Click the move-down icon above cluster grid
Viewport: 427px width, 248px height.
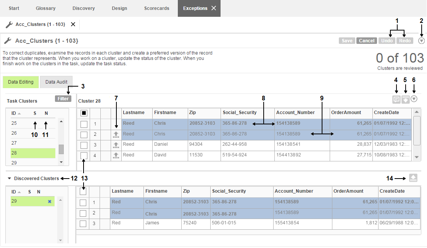(406, 99)
